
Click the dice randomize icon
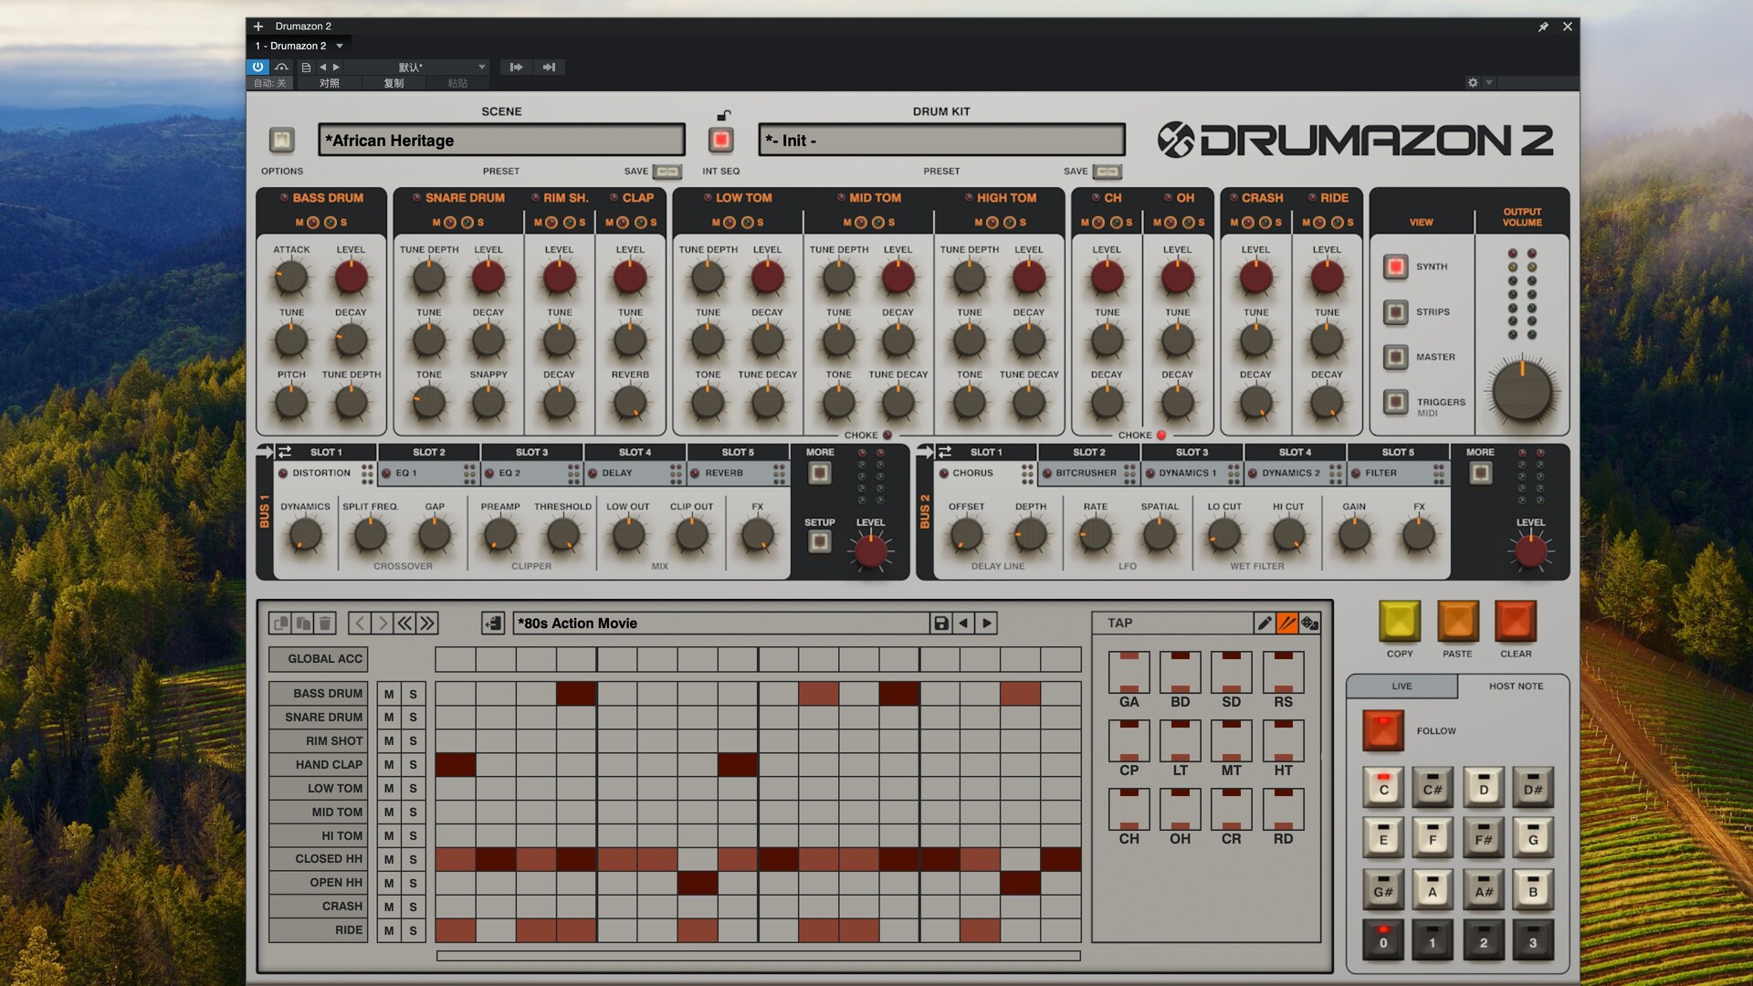point(1309,624)
